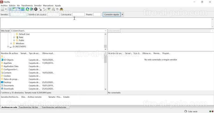Click the Propiet column header in remote pane
This screenshot has height=113, width=214.
166,53
